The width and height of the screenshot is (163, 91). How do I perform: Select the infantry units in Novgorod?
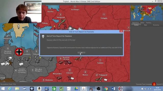tap(62, 26)
